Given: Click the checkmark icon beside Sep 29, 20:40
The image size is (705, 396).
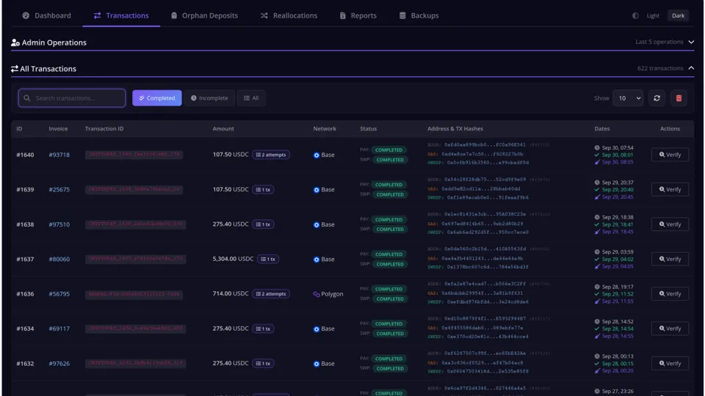Looking at the screenshot, I should pyautogui.click(x=597, y=189).
